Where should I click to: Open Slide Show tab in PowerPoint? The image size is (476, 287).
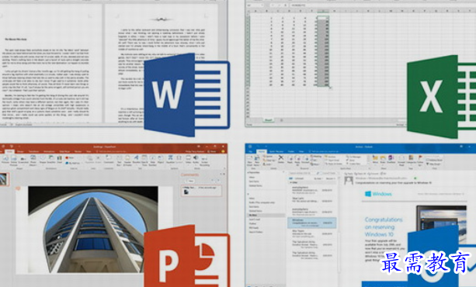coord(64,151)
